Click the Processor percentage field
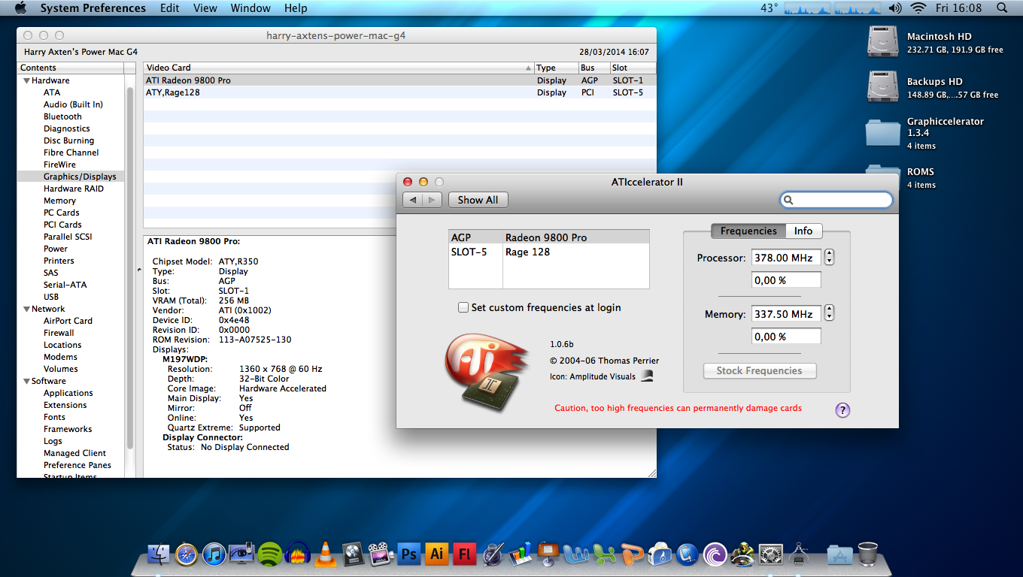 (x=786, y=279)
